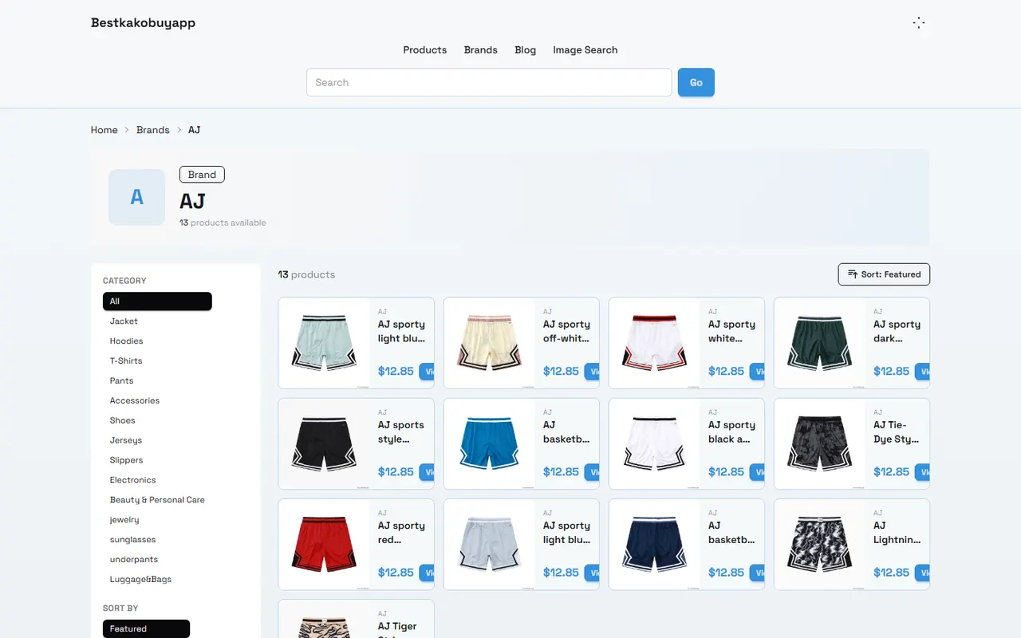Filter by the Jacket category
This screenshot has width=1021, height=638.
click(x=124, y=321)
